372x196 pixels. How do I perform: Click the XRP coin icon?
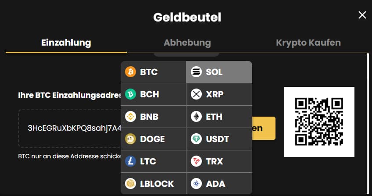tap(196, 94)
